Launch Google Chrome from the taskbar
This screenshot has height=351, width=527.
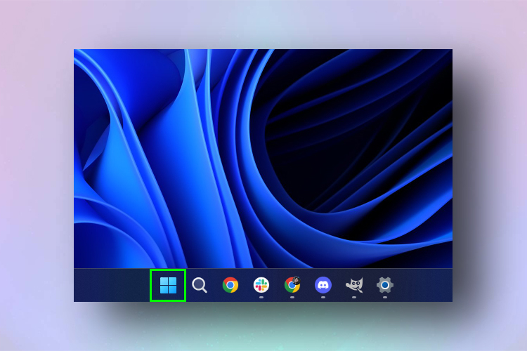[230, 285]
